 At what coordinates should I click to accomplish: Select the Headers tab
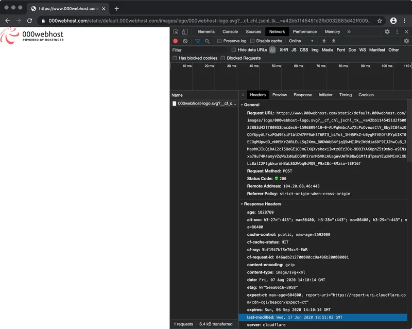258,95
